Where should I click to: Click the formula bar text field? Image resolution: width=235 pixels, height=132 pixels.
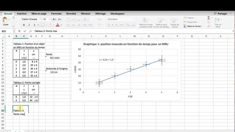tap(133, 31)
